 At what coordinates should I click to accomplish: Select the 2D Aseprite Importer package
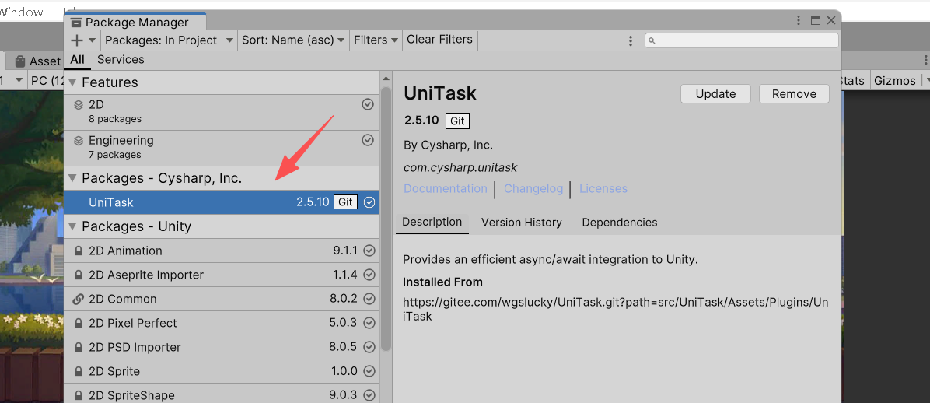tap(222, 275)
